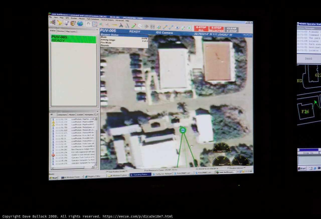Switch to the Map Layers tab
This screenshot has width=321, height=219.
[x=71, y=32]
